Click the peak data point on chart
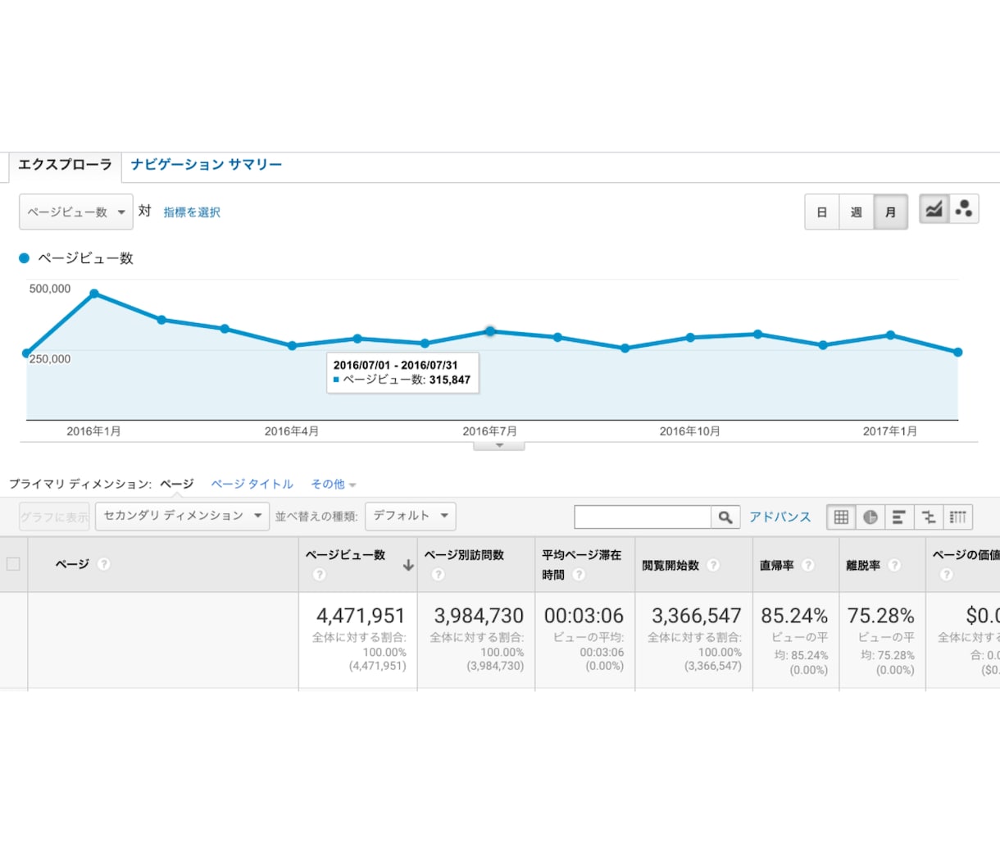 pos(94,294)
